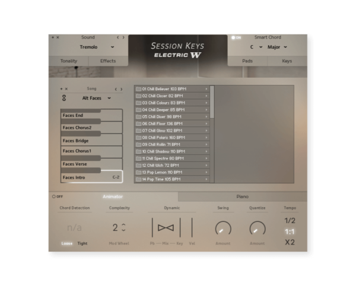
Task: Click the 10 Chill Shadow 110 BPM entry
Action: [x=172, y=152]
